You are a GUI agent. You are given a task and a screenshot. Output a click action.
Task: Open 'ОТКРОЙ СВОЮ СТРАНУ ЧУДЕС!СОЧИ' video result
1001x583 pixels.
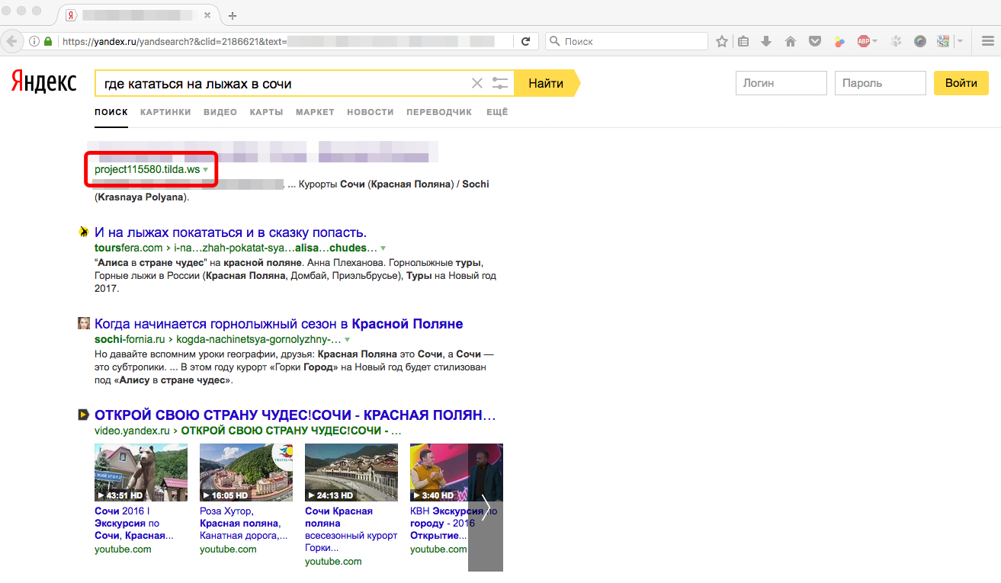tap(296, 415)
